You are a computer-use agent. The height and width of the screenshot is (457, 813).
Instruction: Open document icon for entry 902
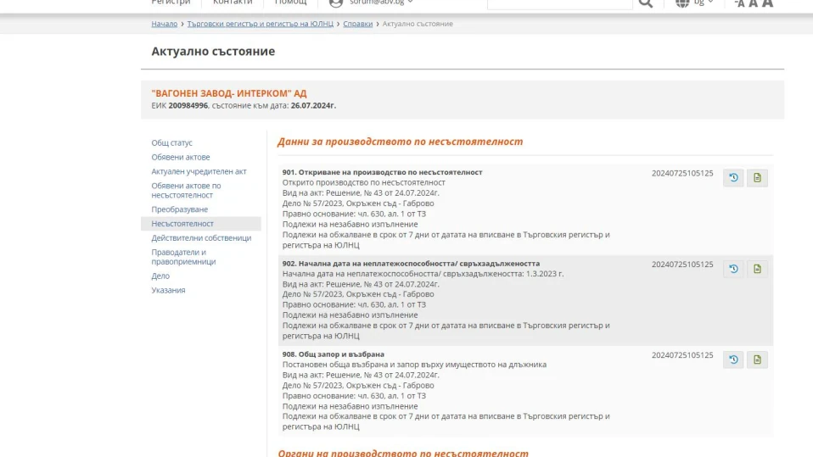point(757,269)
